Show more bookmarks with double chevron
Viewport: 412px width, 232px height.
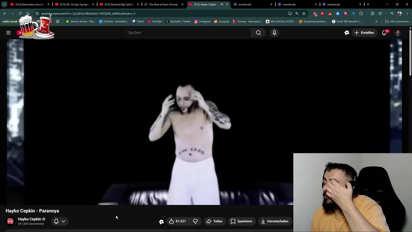tap(376, 22)
